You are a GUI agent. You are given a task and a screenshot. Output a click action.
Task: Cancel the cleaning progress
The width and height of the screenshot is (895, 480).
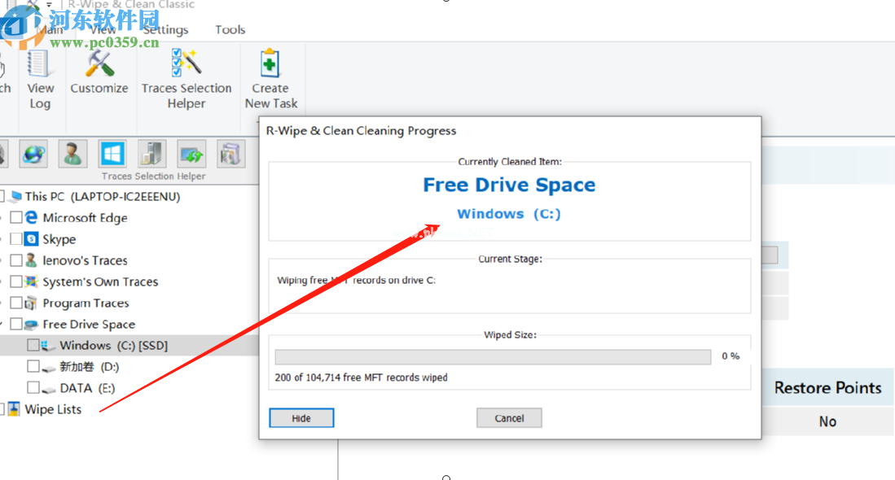point(509,418)
